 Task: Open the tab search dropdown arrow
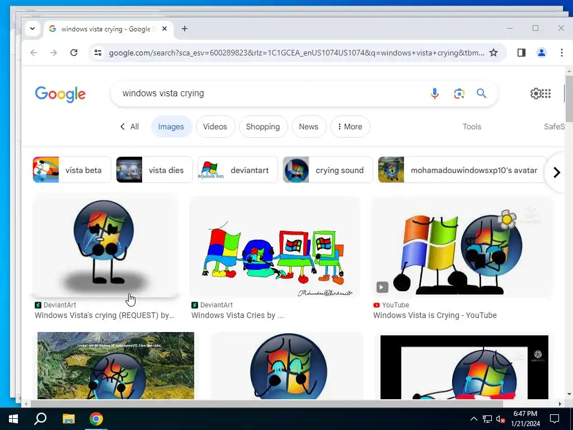(x=32, y=29)
